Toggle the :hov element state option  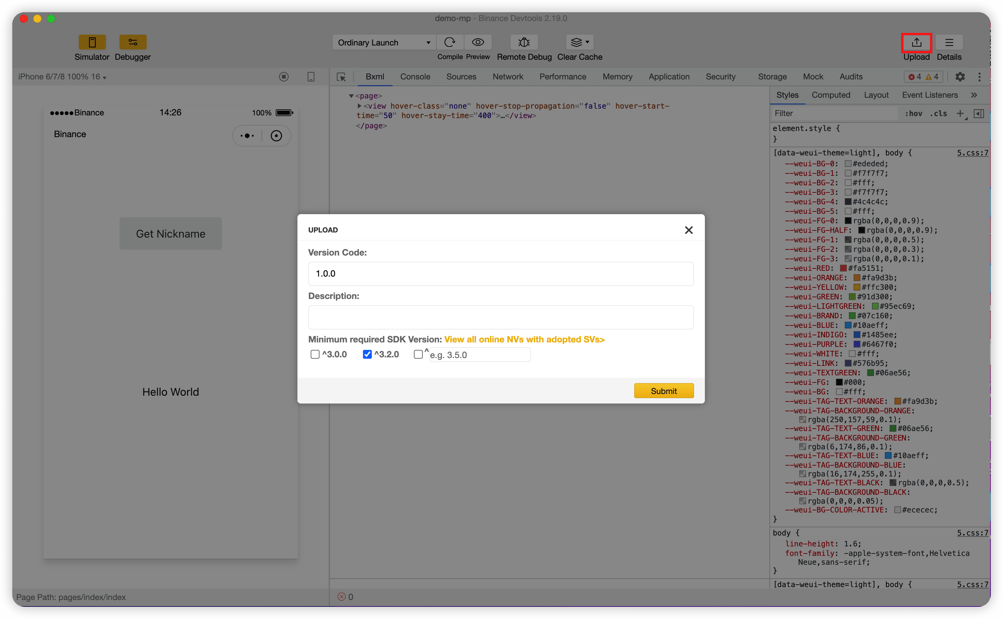click(913, 113)
